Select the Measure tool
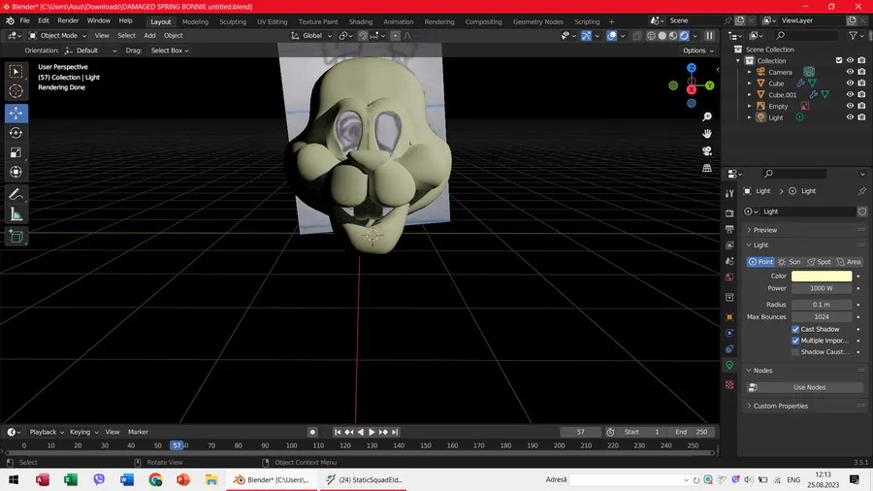 [16, 214]
